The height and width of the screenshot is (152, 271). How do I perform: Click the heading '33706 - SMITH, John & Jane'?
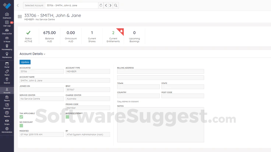pos(53,15)
